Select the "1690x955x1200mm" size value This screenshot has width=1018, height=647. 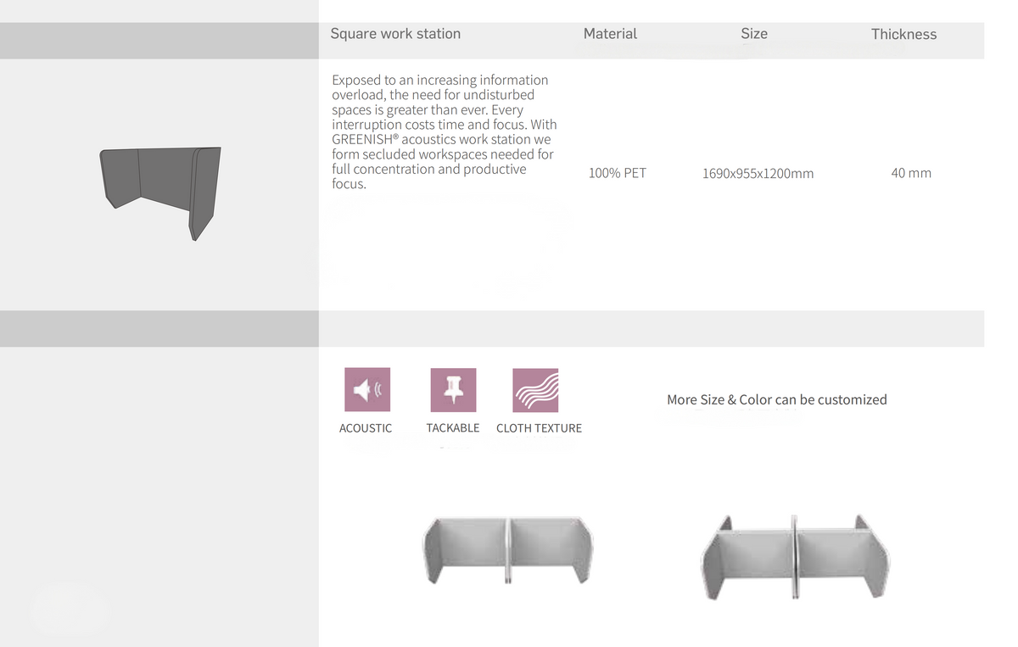(x=758, y=174)
